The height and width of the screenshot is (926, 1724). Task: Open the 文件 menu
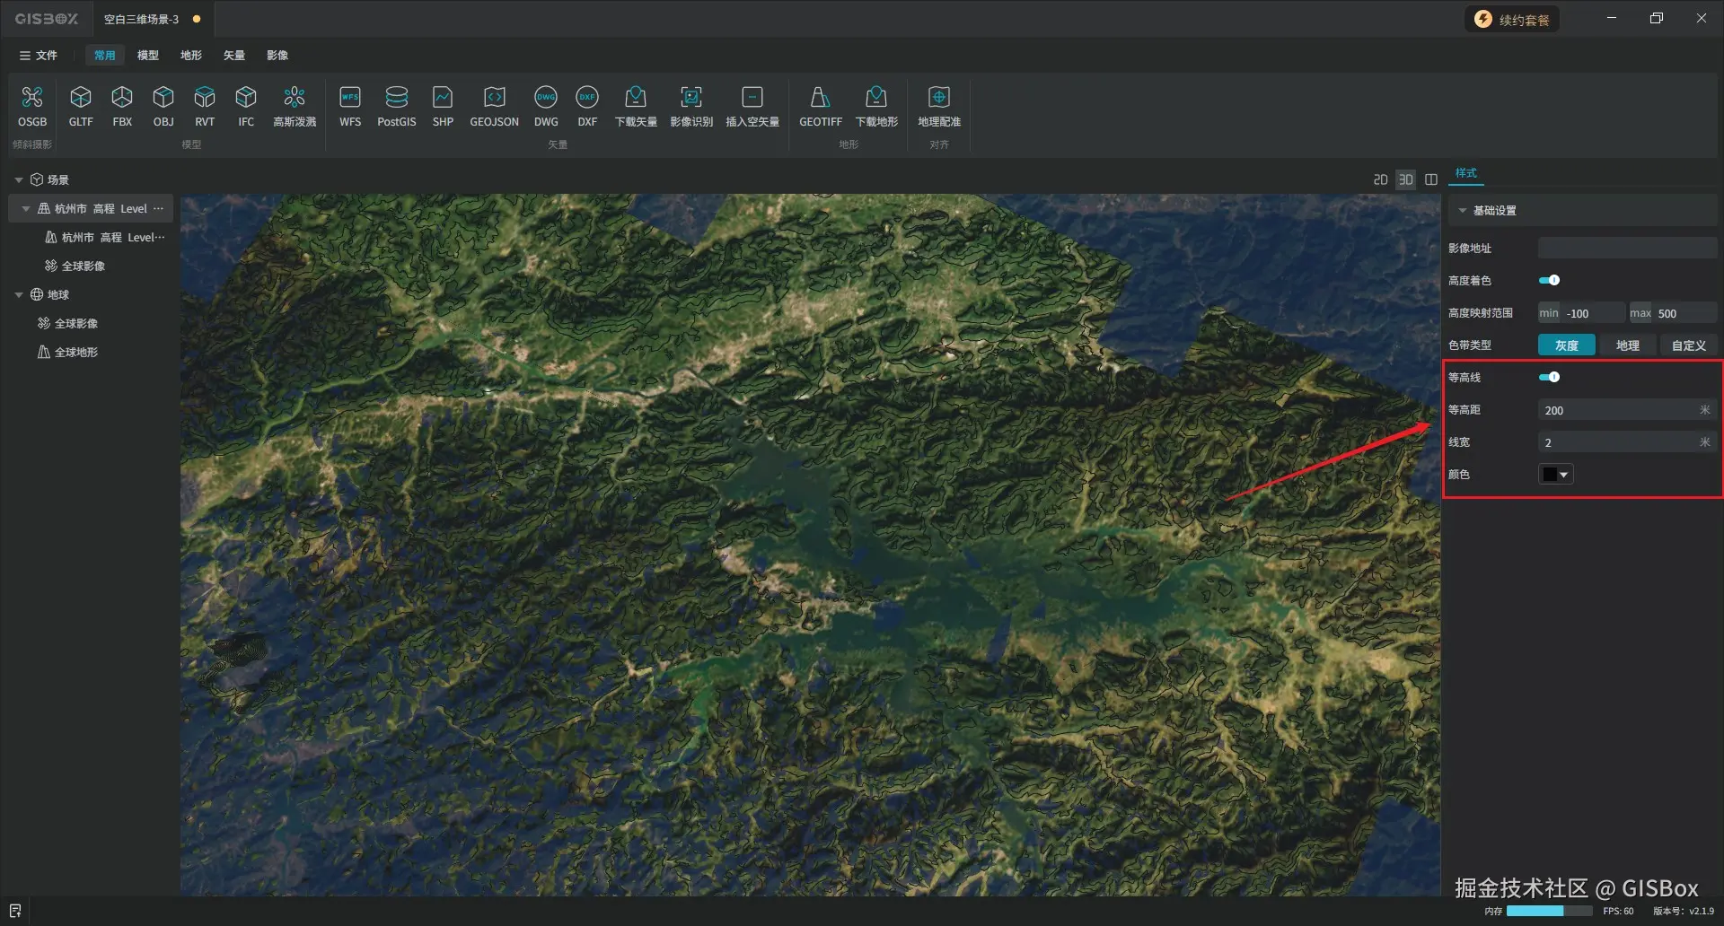pyautogui.click(x=39, y=55)
